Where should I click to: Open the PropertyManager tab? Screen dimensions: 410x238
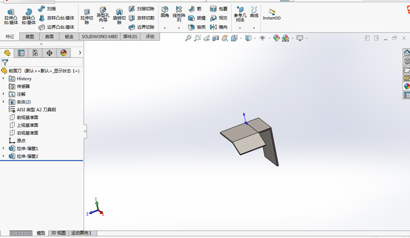point(21,53)
